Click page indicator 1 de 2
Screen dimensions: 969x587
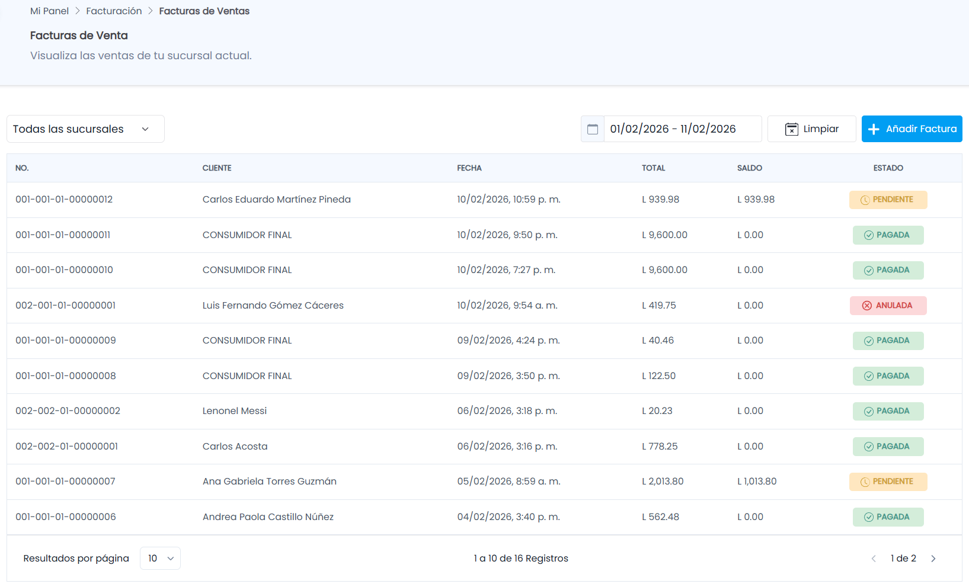tap(903, 559)
